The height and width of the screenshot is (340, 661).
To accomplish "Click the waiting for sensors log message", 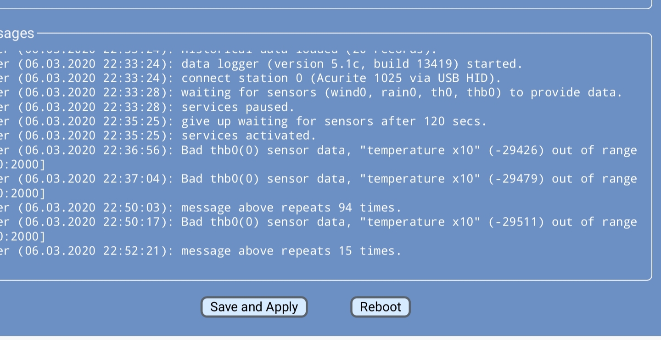I will [x=401, y=92].
